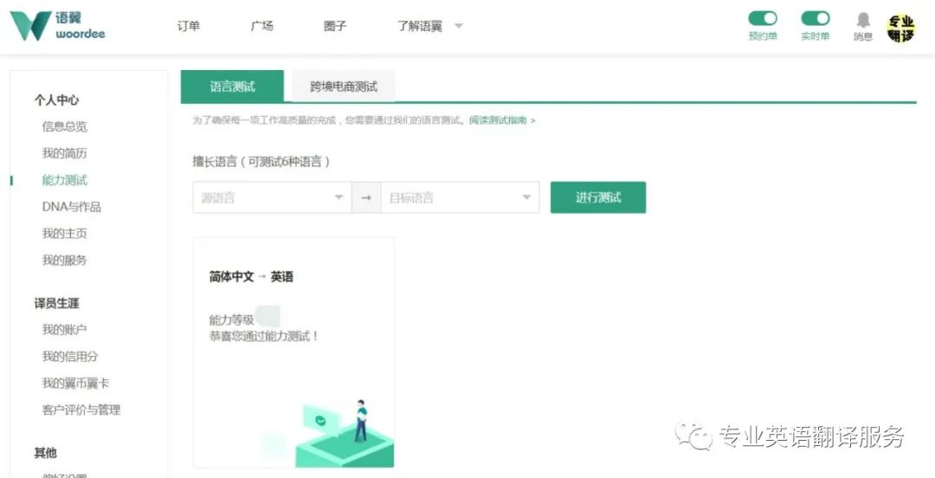Click the 恭喜您通过能力测试 message
Screen dimensions: 935x478
(264, 336)
